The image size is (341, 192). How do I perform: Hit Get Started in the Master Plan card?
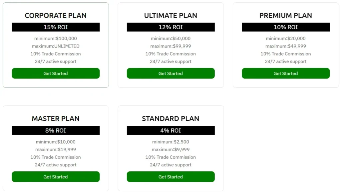(x=56, y=177)
